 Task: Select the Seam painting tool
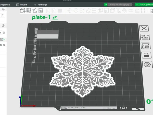coord(112,11)
